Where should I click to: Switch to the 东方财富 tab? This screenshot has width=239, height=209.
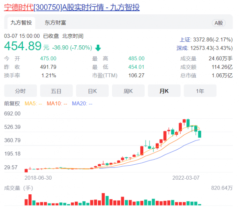[x=55, y=23]
